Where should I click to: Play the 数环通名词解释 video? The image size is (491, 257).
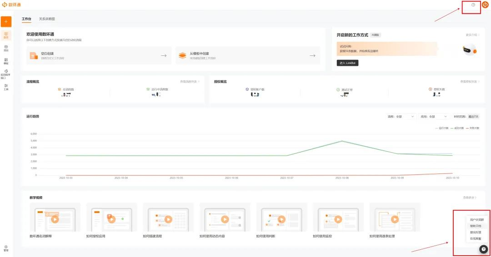point(55,219)
